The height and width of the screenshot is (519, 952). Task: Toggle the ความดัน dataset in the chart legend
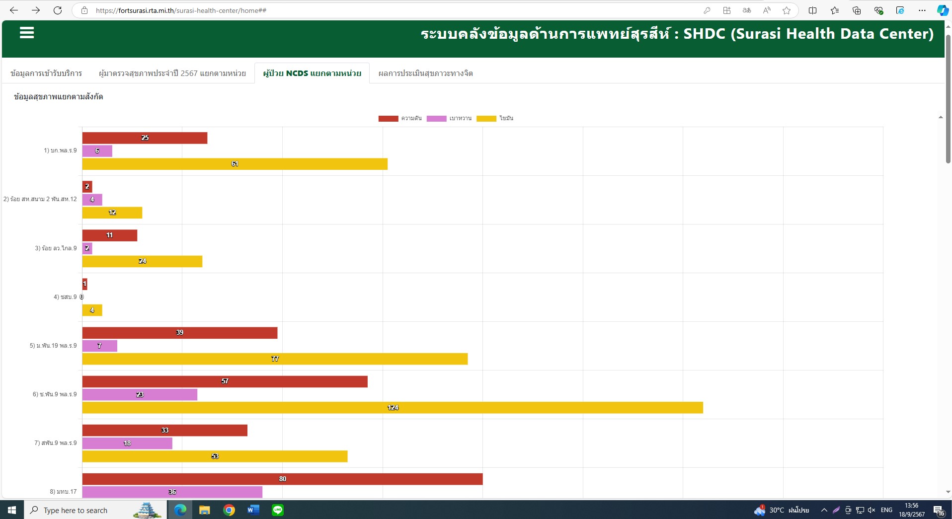pos(400,119)
